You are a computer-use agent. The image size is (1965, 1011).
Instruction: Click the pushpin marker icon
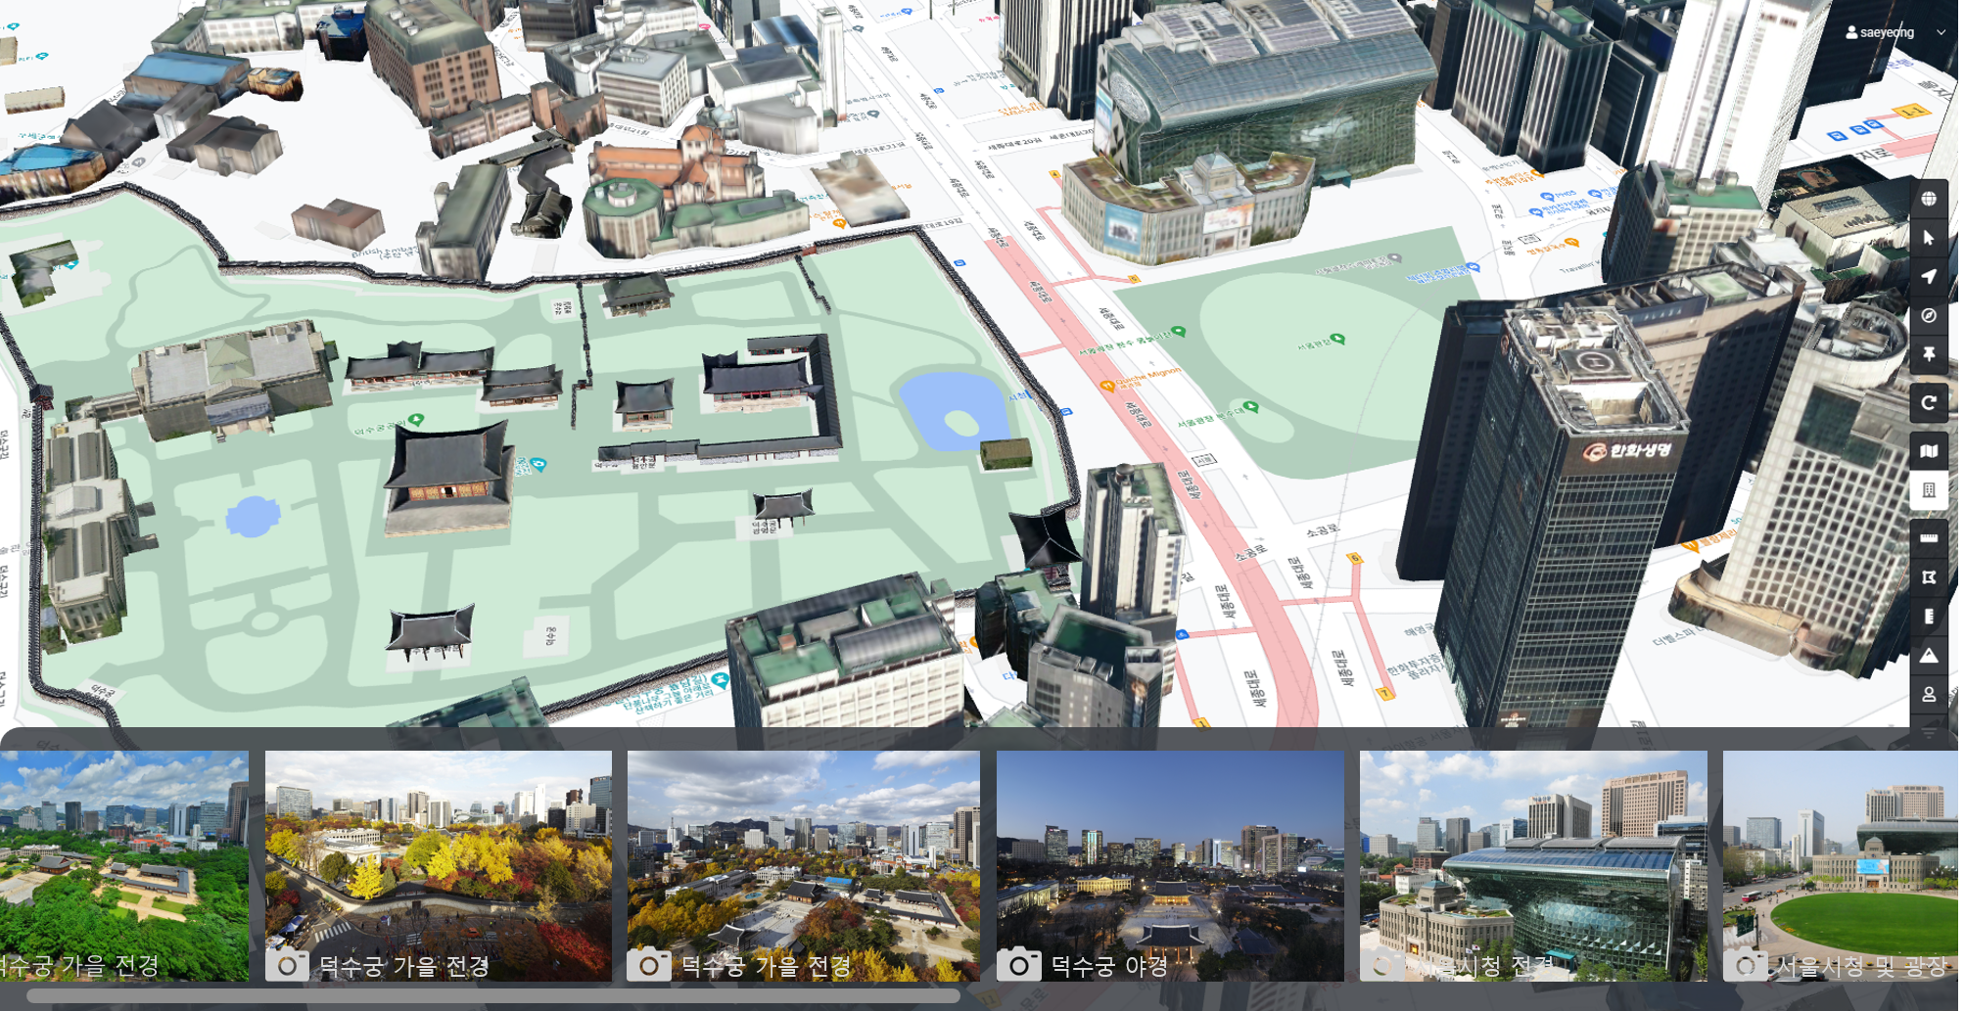click(x=1928, y=354)
